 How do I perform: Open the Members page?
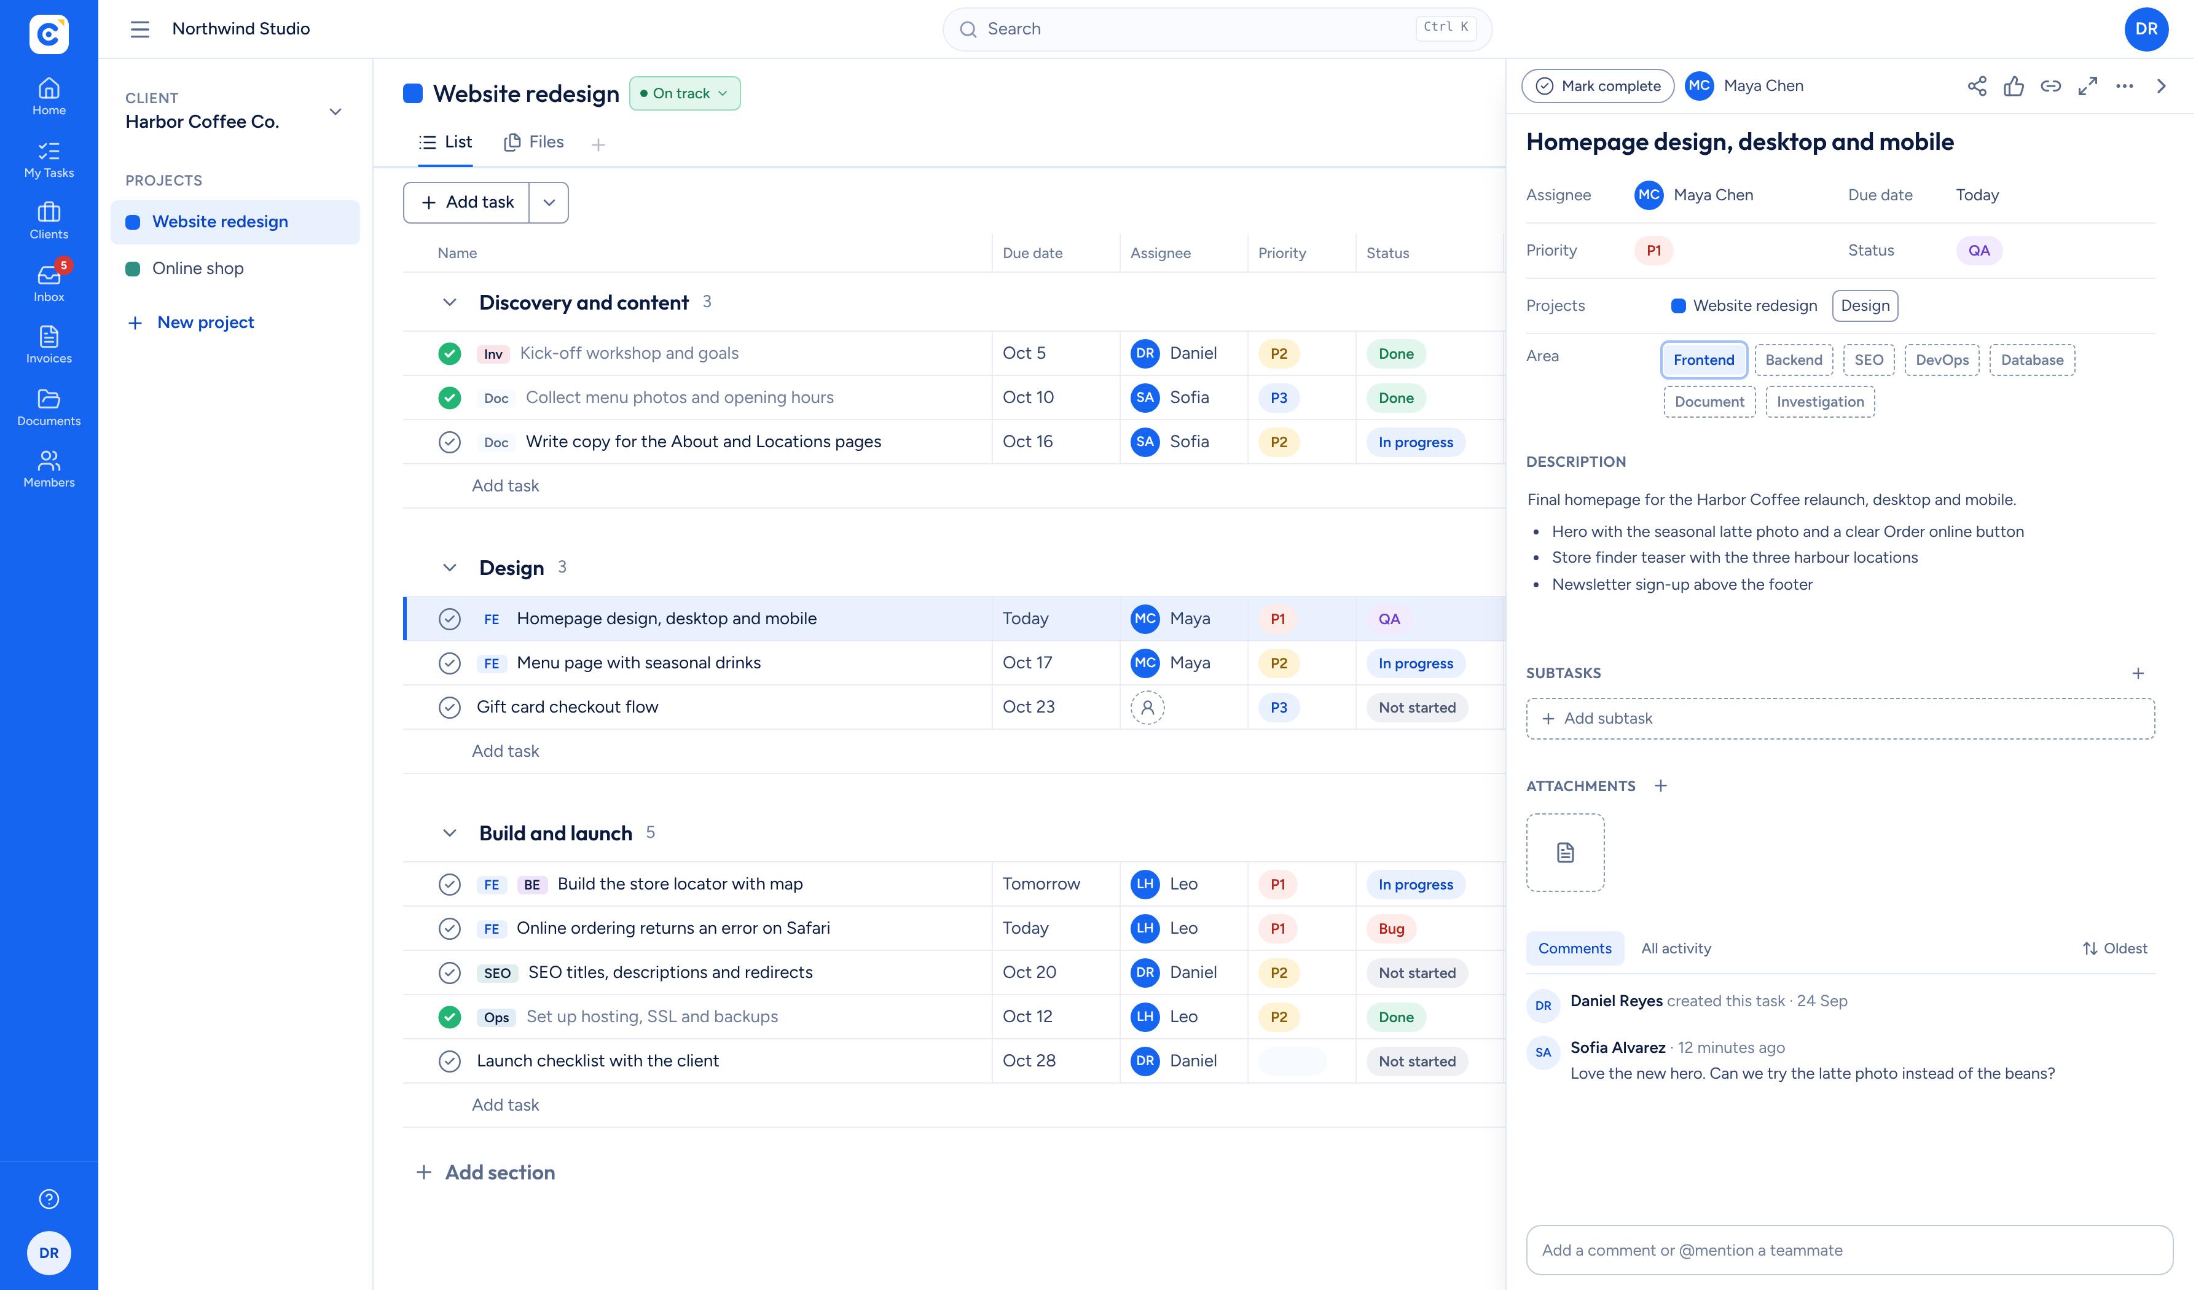[x=49, y=469]
